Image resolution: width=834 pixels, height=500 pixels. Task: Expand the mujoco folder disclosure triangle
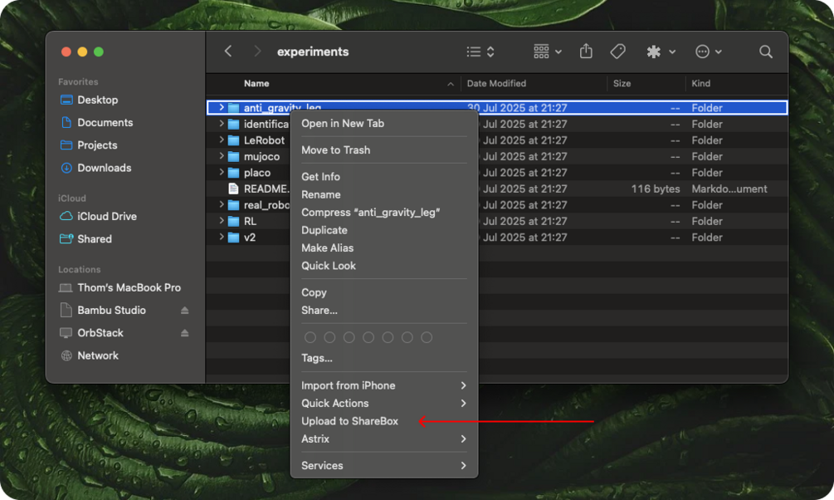(222, 156)
